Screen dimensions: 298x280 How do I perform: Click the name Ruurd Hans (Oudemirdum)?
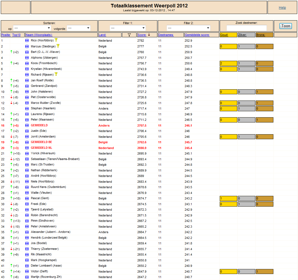[48, 187]
